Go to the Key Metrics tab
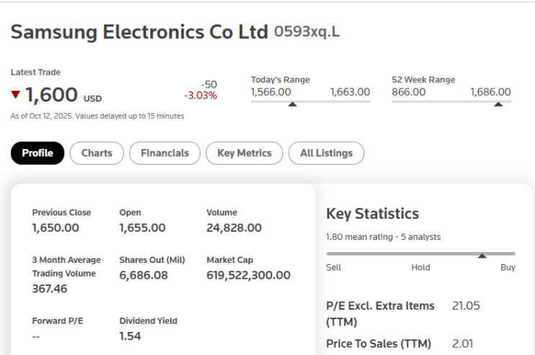Image resolution: width=535 pixels, height=355 pixels. click(x=244, y=153)
